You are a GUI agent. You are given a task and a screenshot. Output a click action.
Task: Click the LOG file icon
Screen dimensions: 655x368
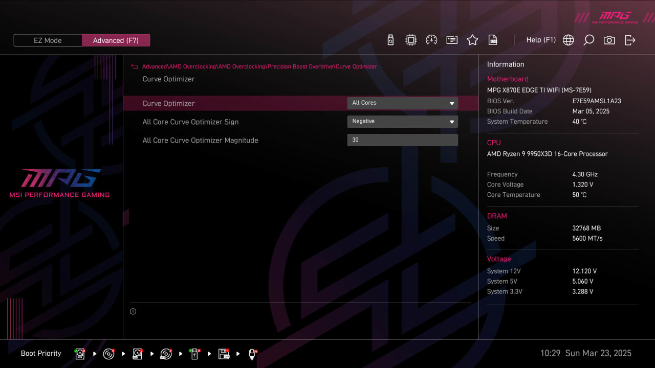click(493, 40)
